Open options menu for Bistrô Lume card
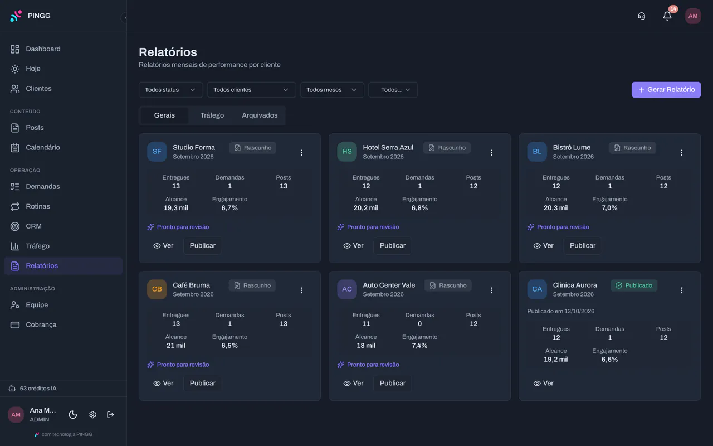The width and height of the screenshot is (713, 446). coord(681,152)
